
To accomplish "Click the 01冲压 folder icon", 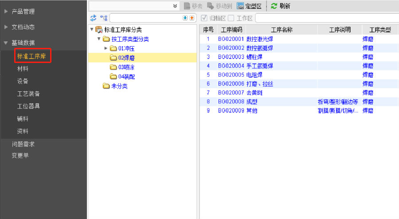I will 113,48.
